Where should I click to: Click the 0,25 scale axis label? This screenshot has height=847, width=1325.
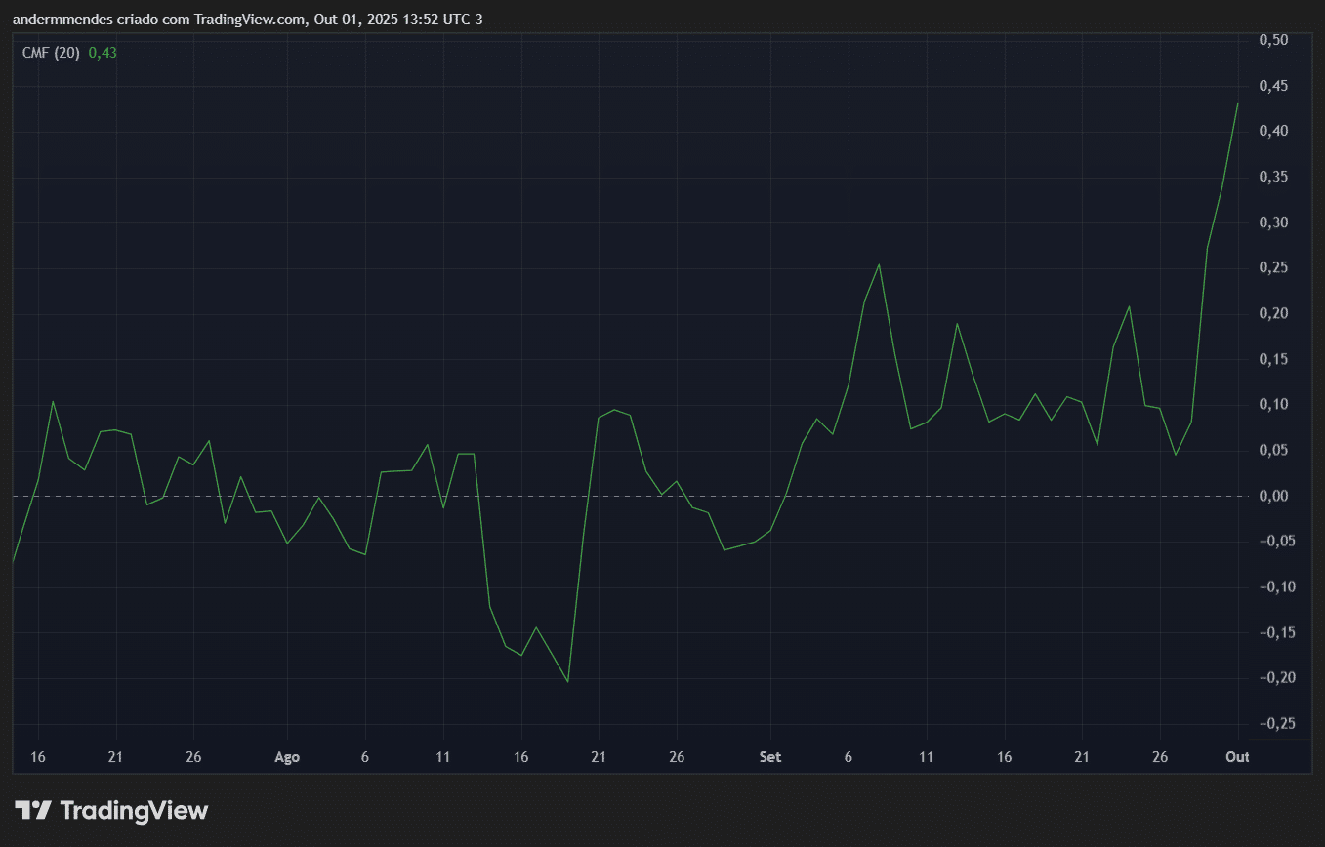coord(1274,267)
